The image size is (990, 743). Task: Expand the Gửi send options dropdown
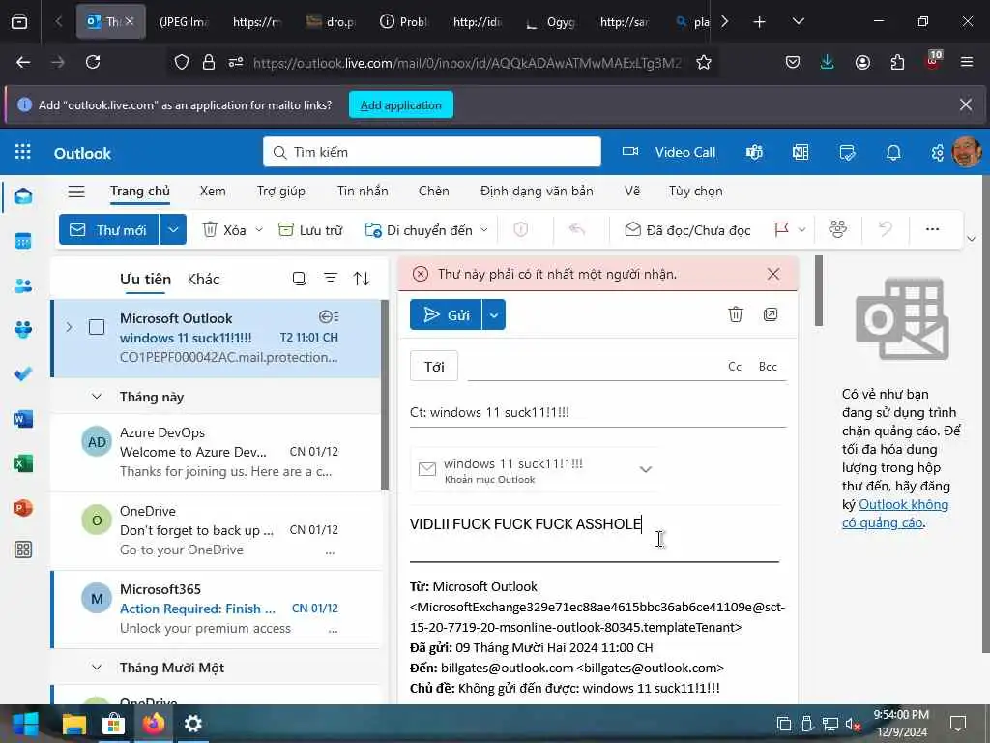(494, 314)
